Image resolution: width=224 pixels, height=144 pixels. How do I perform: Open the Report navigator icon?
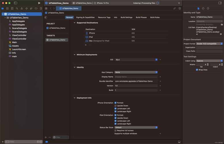(x=41, y=8)
